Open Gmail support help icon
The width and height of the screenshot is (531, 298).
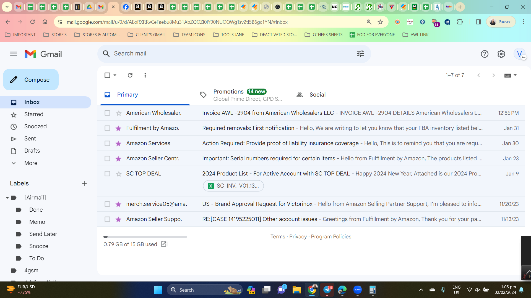click(484, 54)
